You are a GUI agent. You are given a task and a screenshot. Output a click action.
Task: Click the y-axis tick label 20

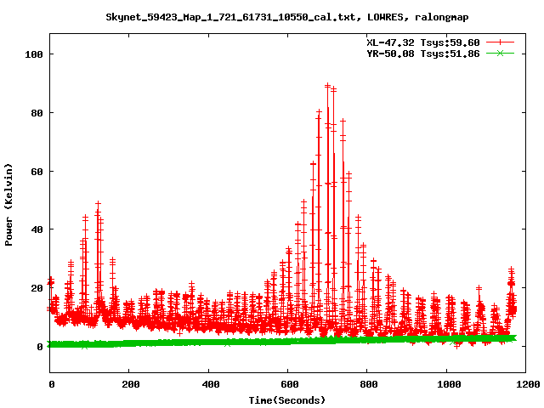click(x=37, y=288)
